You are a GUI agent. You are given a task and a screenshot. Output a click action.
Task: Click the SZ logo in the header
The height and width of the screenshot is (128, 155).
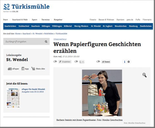(7, 7)
